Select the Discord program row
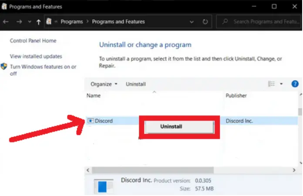This screenshot has width=303, height=196. [x=192, y=121]
